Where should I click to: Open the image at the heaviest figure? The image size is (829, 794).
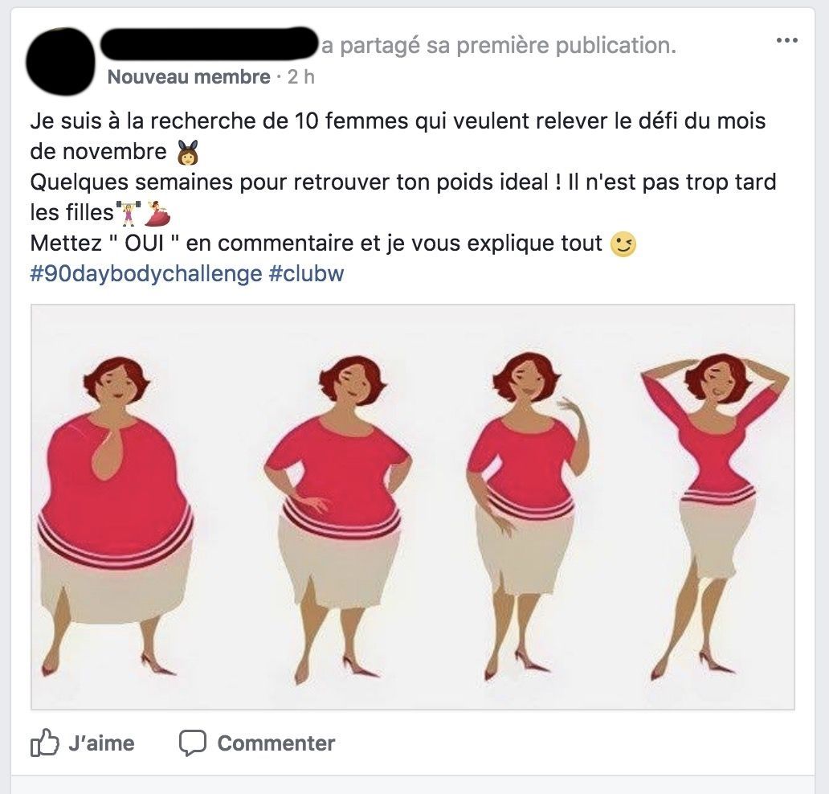[115, 516]
